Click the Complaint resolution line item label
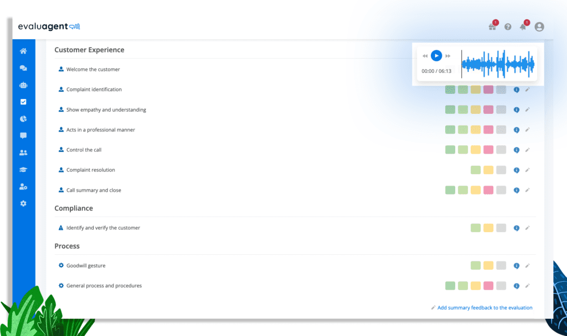The width and height of the screenshot is (567, 336). click(90, 170)
